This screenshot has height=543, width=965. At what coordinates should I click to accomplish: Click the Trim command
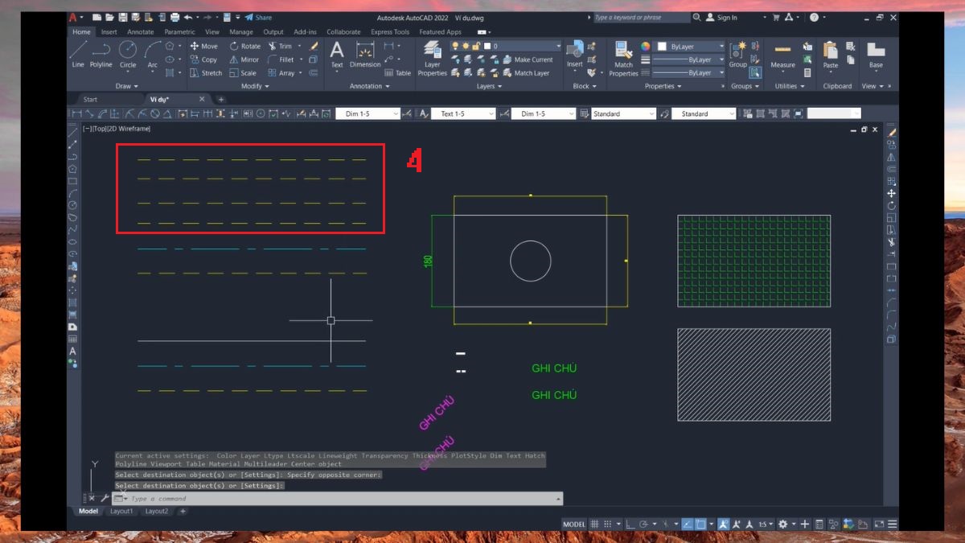pyautogui.click(x=280, y=46)
